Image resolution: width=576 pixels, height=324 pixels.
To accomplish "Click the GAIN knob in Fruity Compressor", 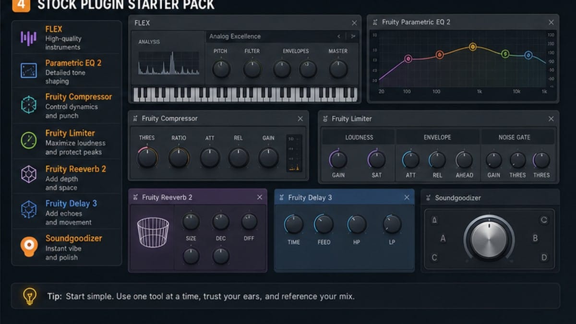I will 268,157.
